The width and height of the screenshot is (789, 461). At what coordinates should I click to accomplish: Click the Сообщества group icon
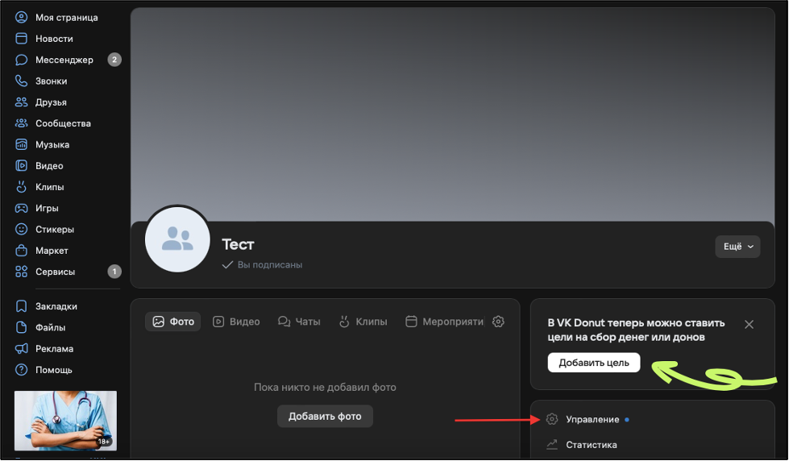click(x=21, y=123)
